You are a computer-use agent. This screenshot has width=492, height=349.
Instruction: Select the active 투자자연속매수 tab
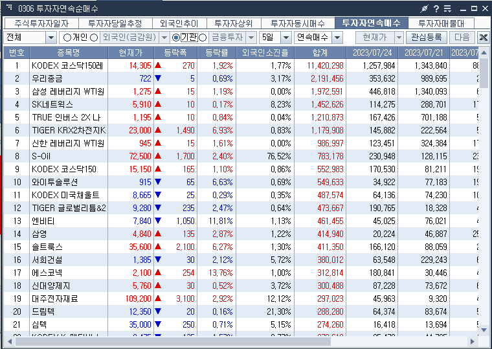tap(372, 23)
